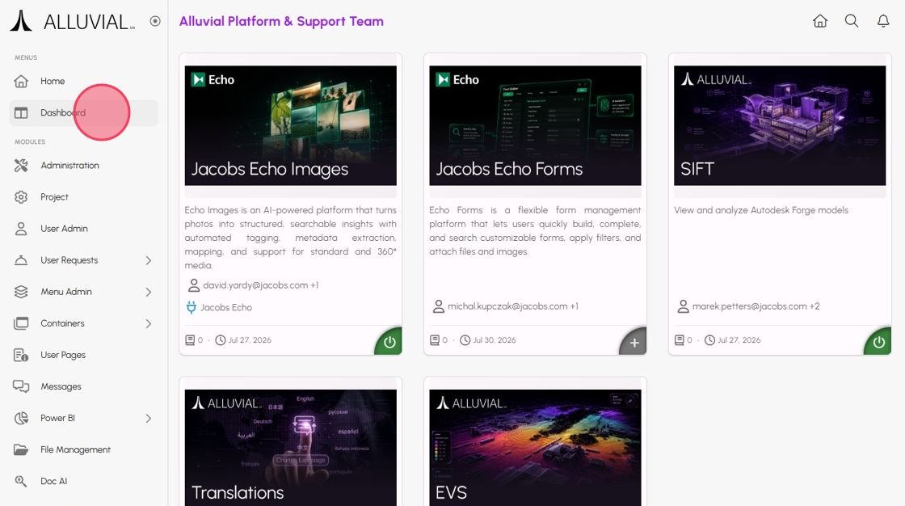905x506 pixels.
Task: Expand User Requests submenu chevron
Action: (x=149, y=260)
